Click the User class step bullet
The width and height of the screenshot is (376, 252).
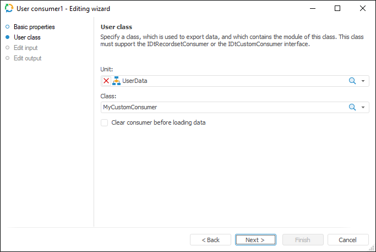pos(7,37)
